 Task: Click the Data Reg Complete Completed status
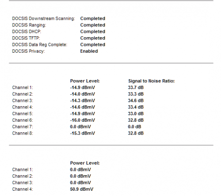pos(93,45)
